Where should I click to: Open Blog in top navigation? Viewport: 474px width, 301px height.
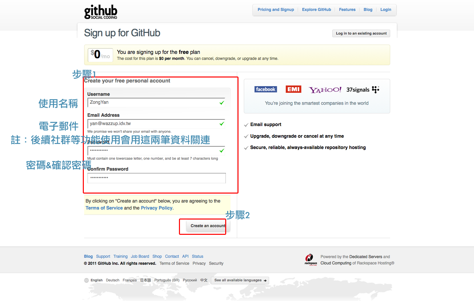click(x=368, y=10)
